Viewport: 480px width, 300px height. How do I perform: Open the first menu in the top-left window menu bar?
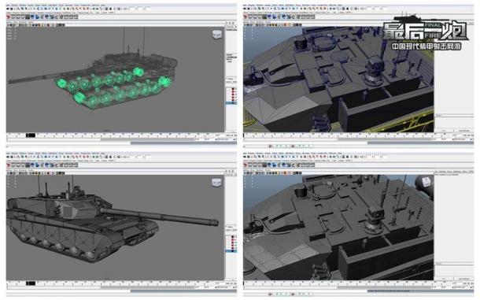tap(9, 6)
